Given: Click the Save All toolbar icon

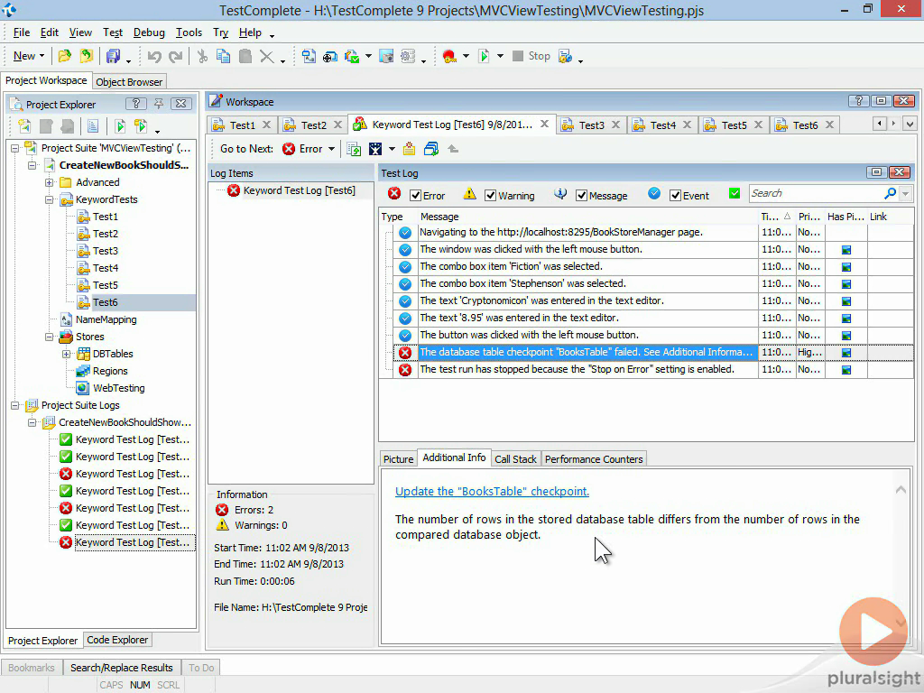Looking at the screenshot, I should [x=113, y=56].
